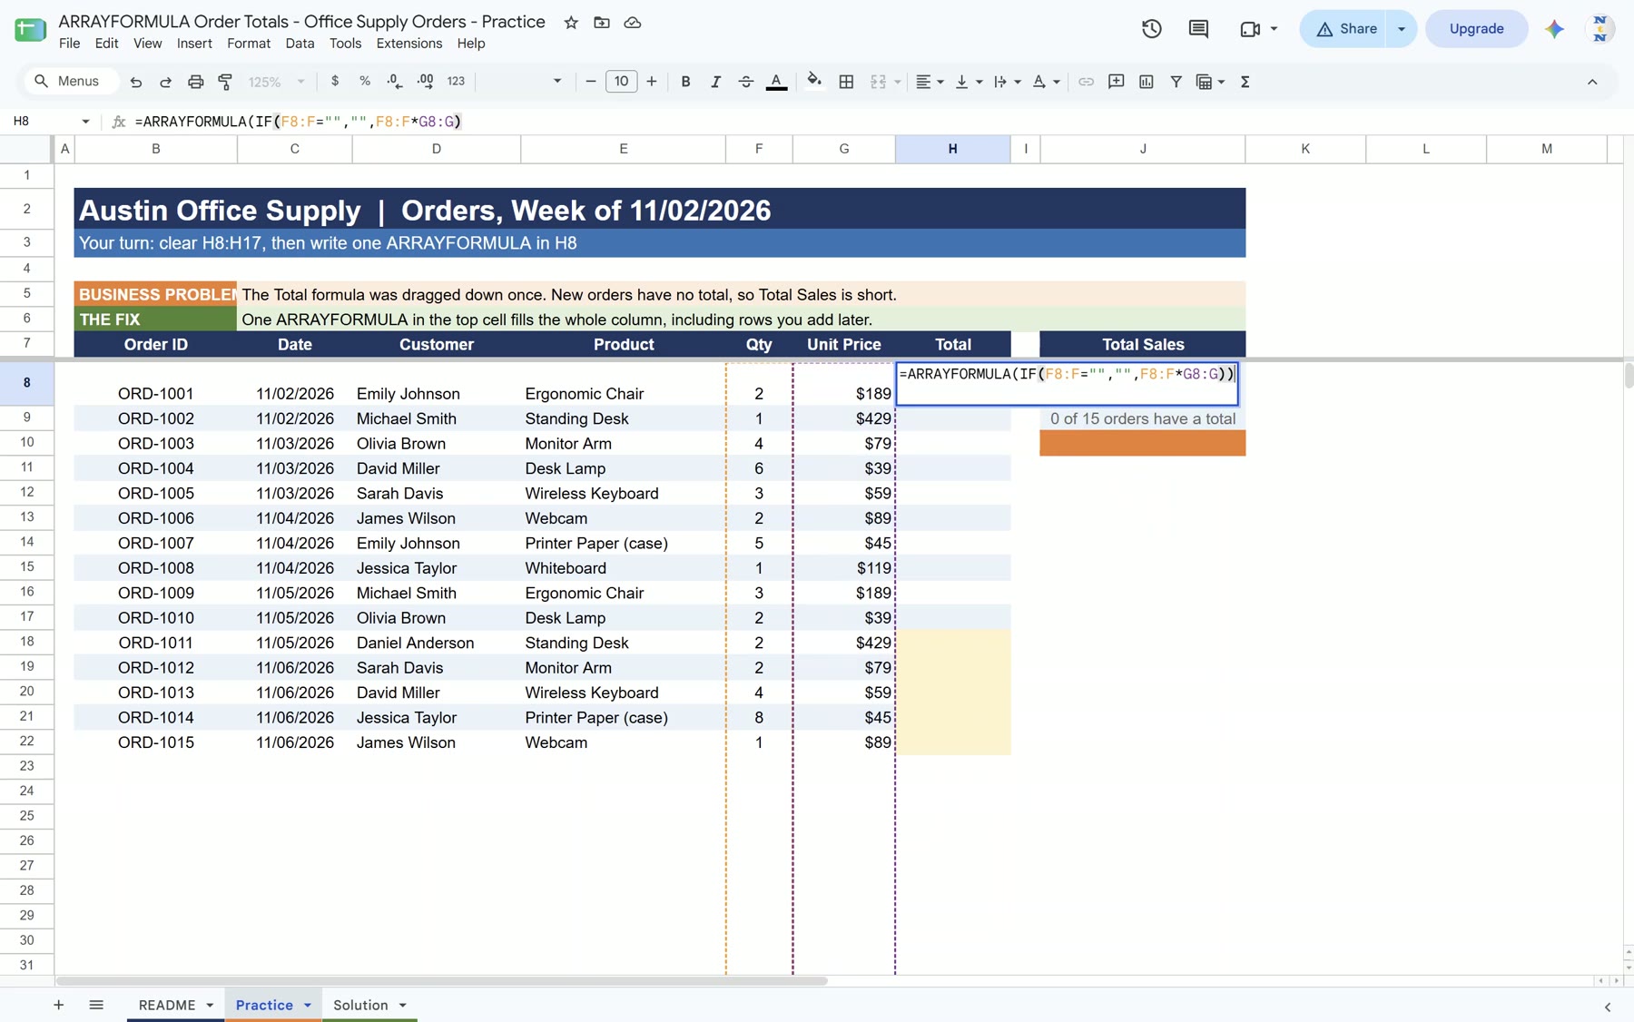Select the ORD-1007 cell

[x=156, y=543]
